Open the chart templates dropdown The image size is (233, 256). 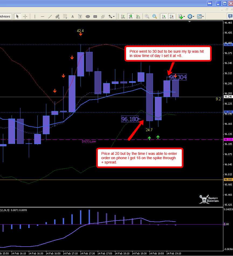click(x=200, y=16)
